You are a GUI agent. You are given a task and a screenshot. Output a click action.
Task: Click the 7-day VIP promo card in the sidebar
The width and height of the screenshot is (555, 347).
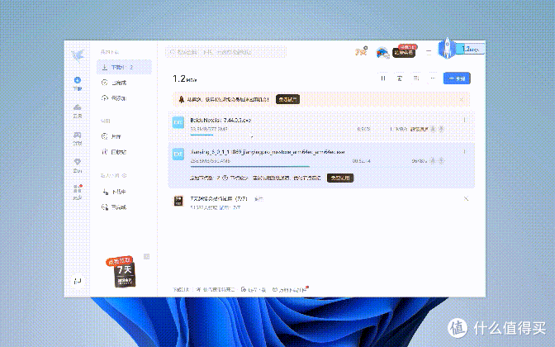[121, 271]
